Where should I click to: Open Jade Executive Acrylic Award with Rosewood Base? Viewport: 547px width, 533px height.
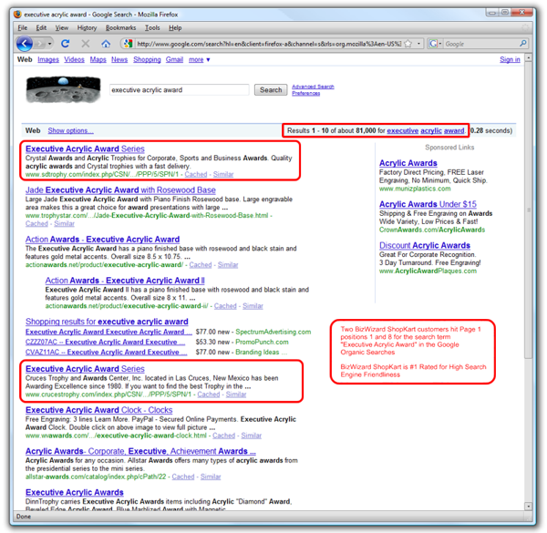(x=120, y=190)
